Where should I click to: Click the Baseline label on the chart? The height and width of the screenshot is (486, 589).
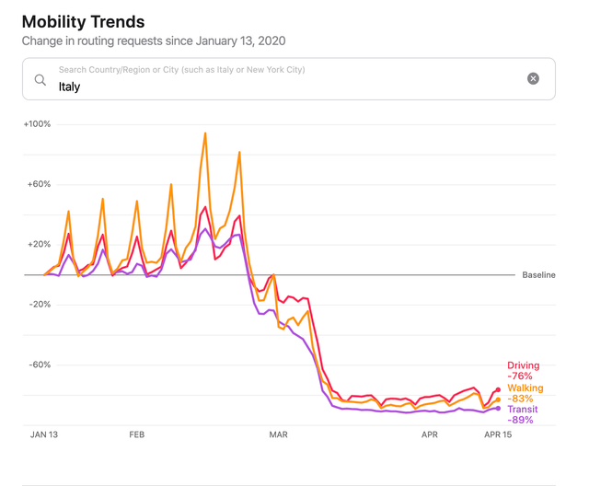click(x=538, y=275)
